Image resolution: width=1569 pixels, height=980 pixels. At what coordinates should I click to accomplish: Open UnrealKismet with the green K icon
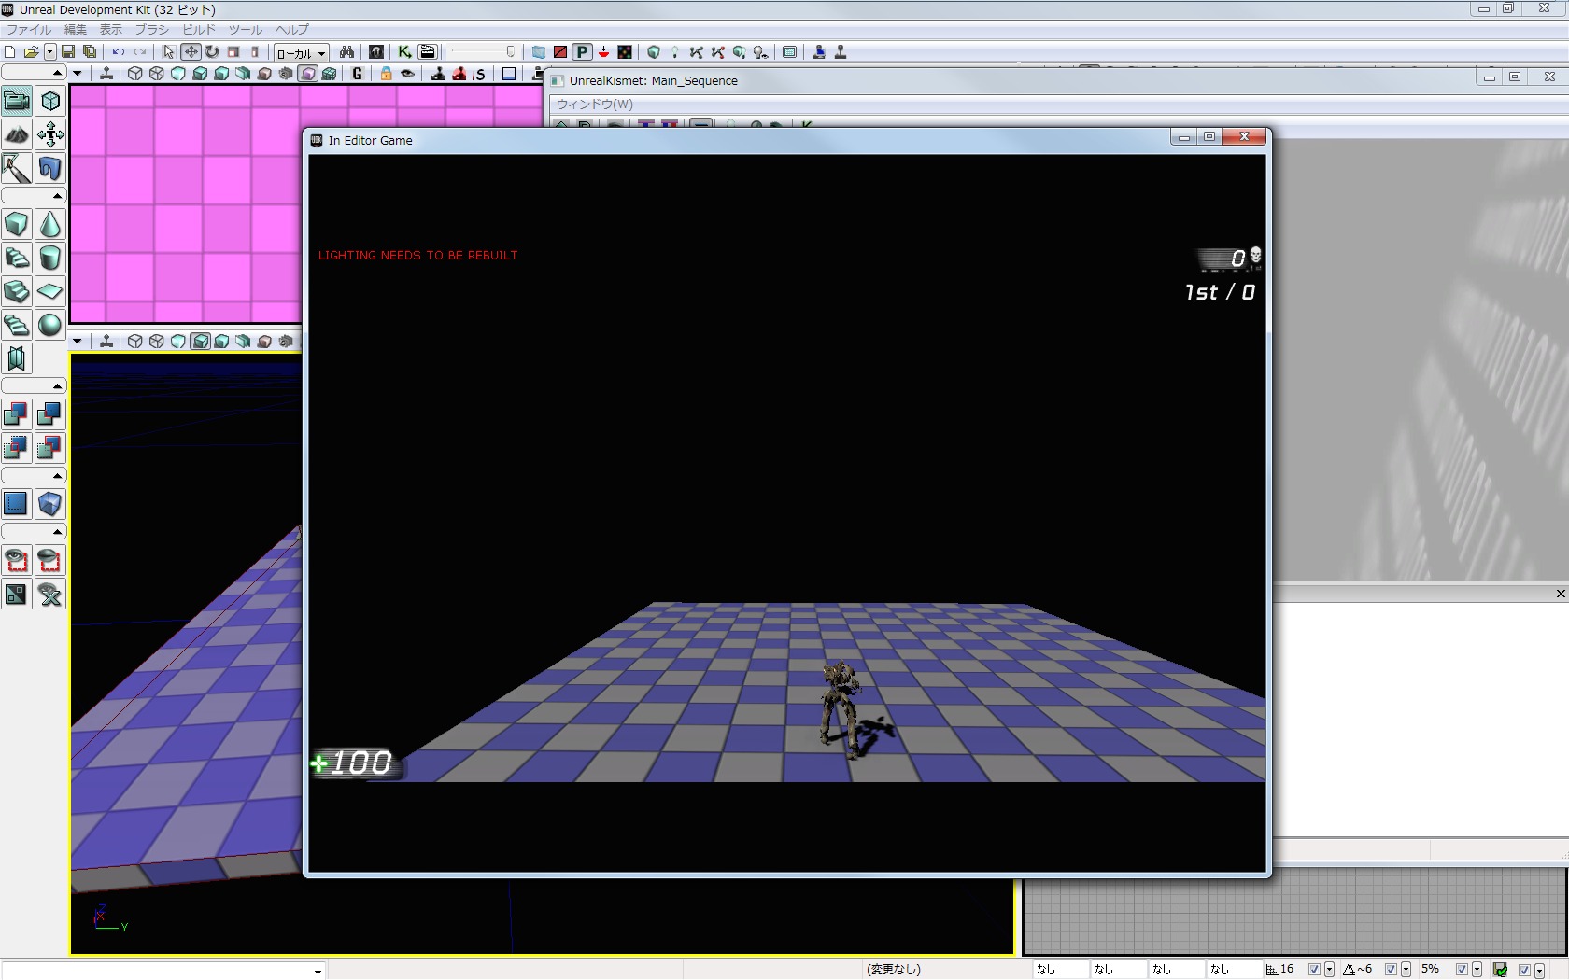[x=404, y=52]
